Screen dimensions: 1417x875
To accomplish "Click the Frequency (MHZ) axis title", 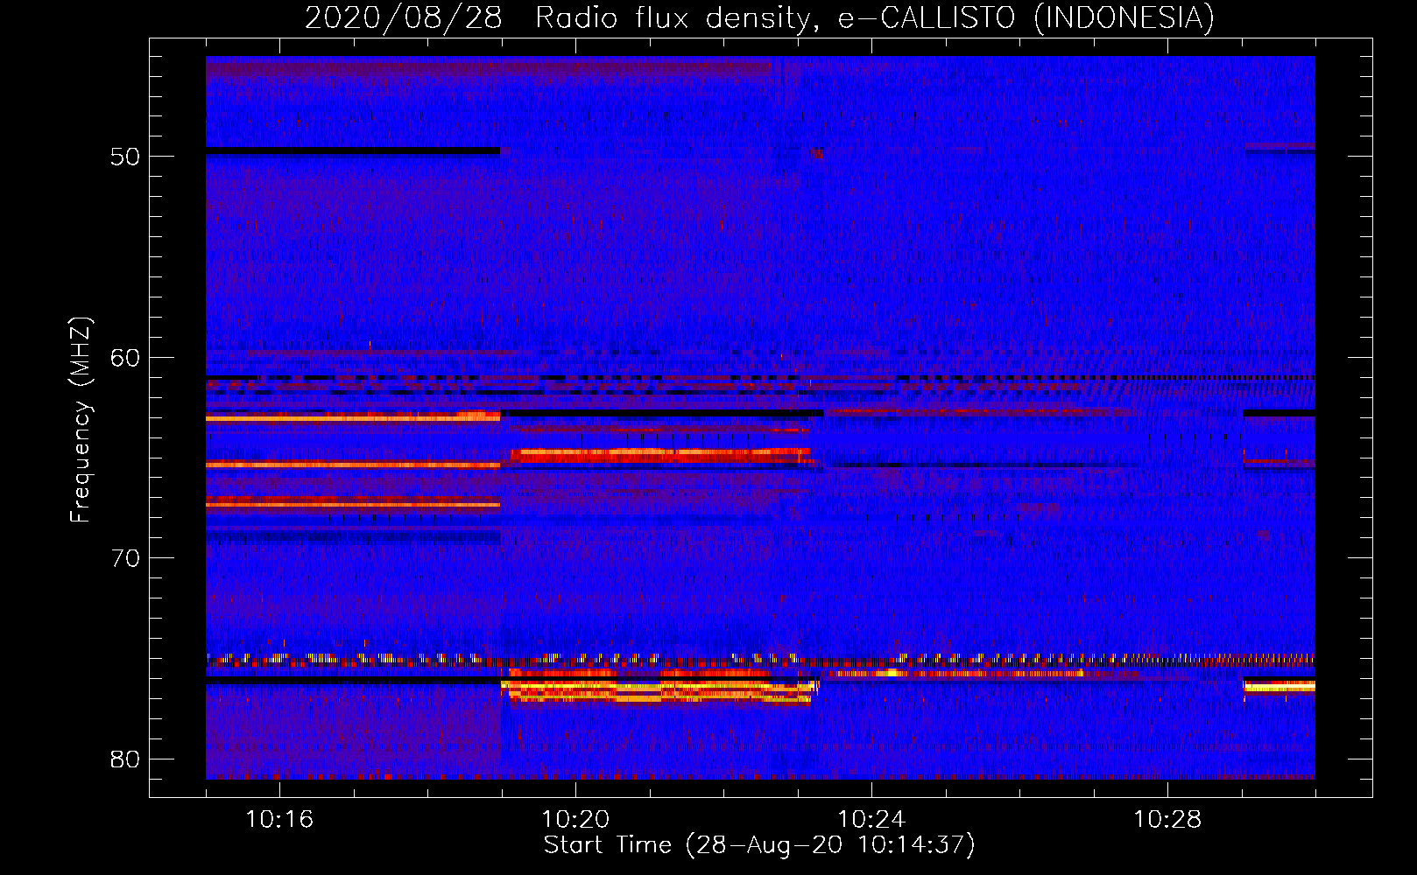I will [81, 420].
